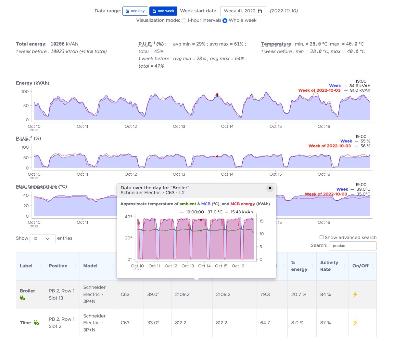393x337 pixels.
Task: Enable the Show advanced search checkbox
Action: 321,237
